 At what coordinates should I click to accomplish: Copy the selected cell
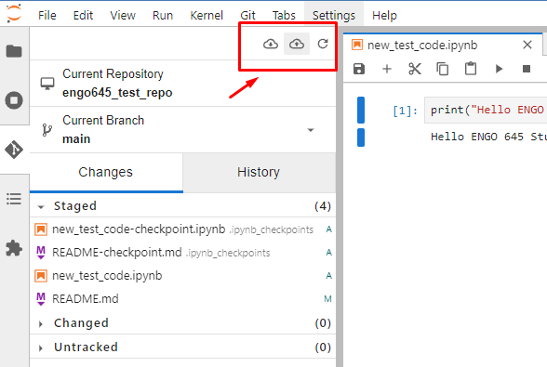pyautogui.click(x=443, y=69)
